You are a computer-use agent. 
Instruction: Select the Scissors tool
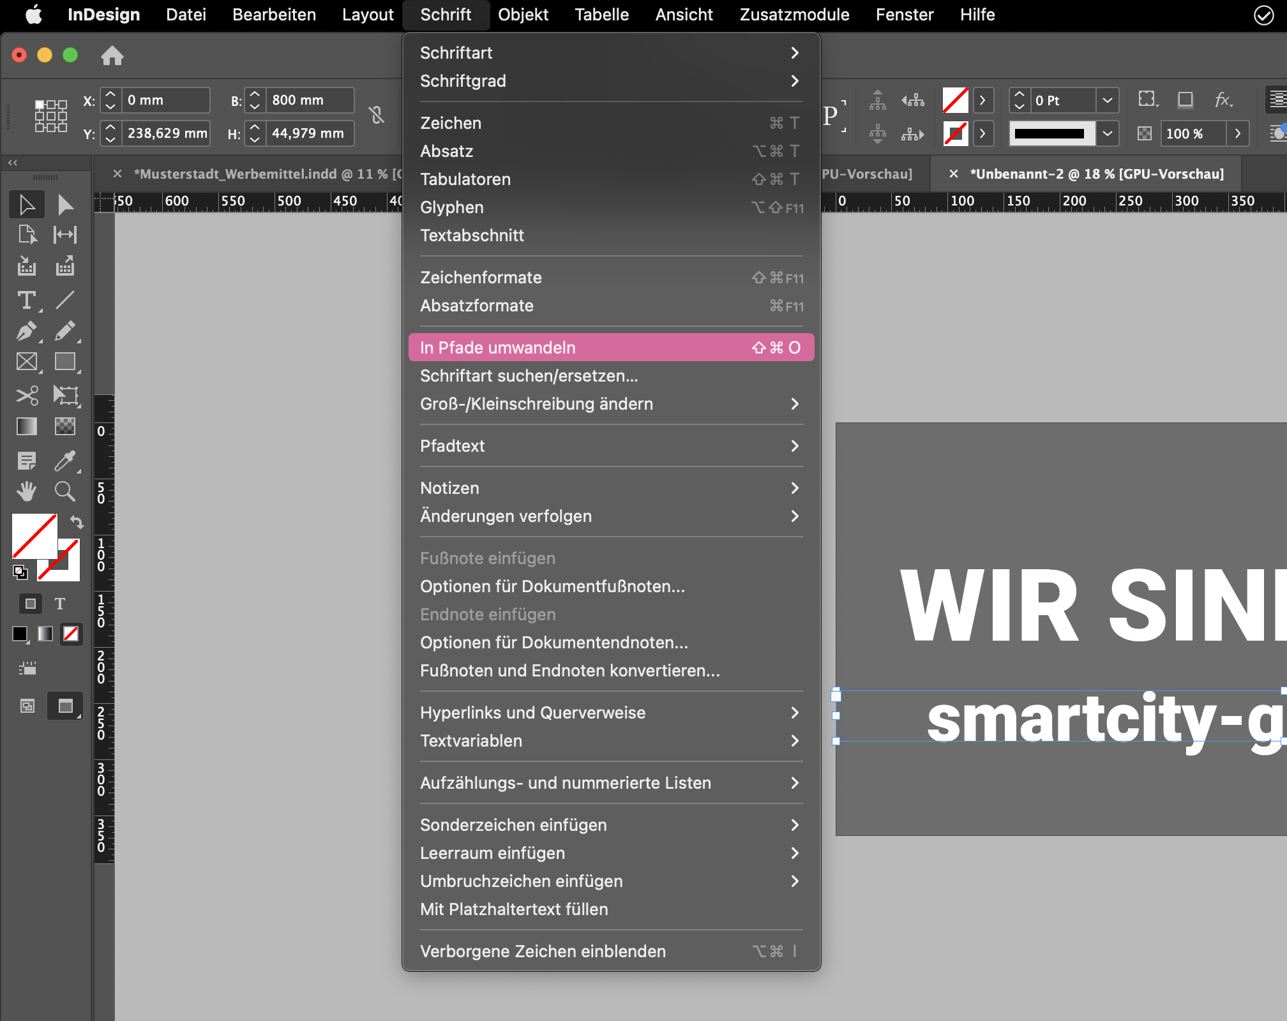[x=27, y=395]
